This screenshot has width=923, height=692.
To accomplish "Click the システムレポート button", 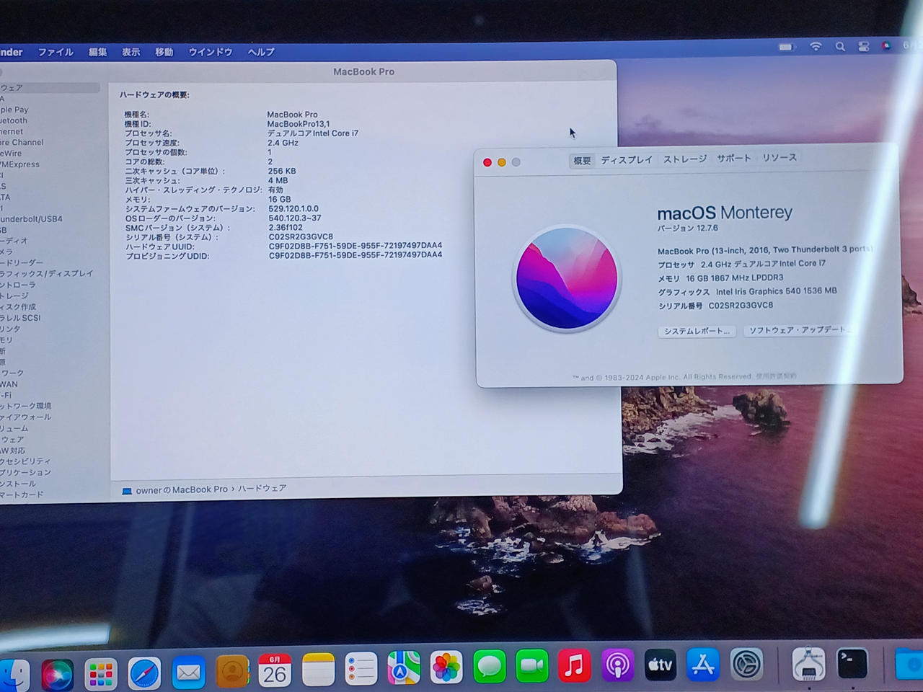I will [x=697, y=332].
